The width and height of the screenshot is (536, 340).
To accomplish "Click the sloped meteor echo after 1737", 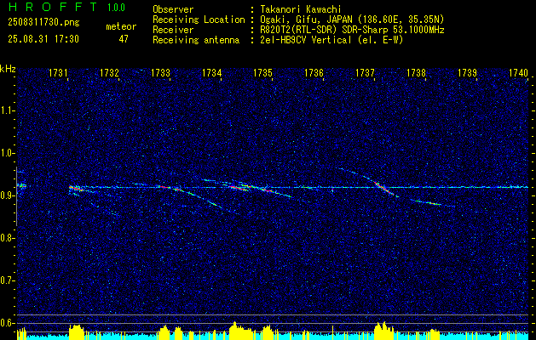I will (x=385, y=189).
